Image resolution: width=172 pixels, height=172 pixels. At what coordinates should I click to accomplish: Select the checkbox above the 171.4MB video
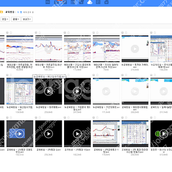(x=94, y=75)
